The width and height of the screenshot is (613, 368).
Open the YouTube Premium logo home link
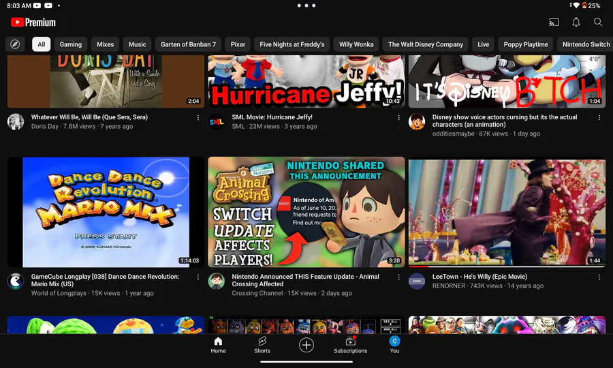[x=33, y=22]
